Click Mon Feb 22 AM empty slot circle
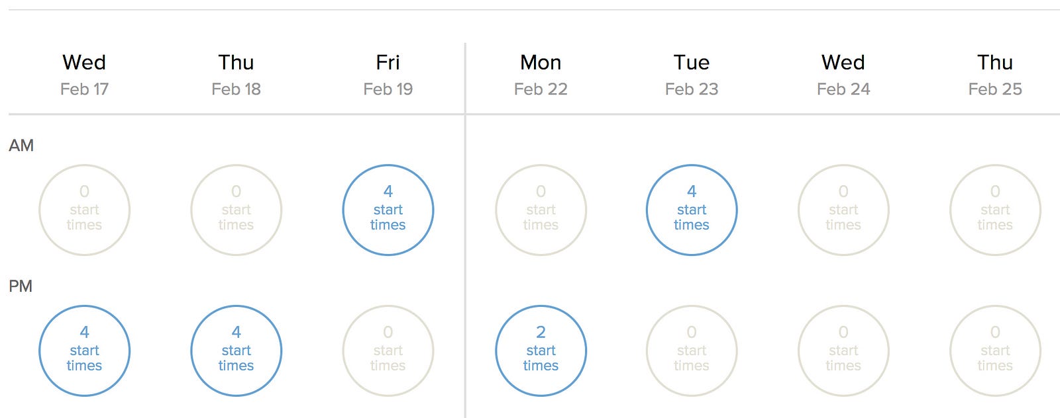The image size is (1060, 418). 541,210
